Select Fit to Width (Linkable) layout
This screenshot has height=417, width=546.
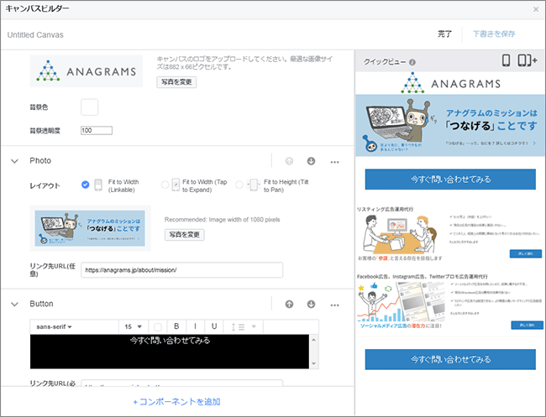(x=85, y=185)
